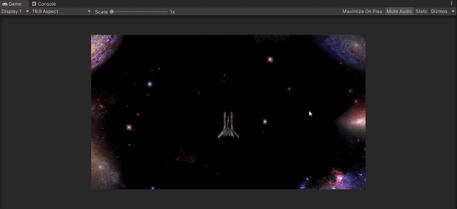Click the Scale slider track
Image resolution: width=457 pixels, height=209 pixels.
click(140, 12)
